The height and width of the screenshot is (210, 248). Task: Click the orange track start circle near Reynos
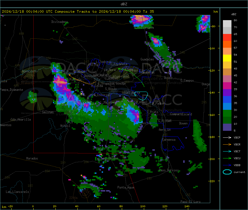70,75
